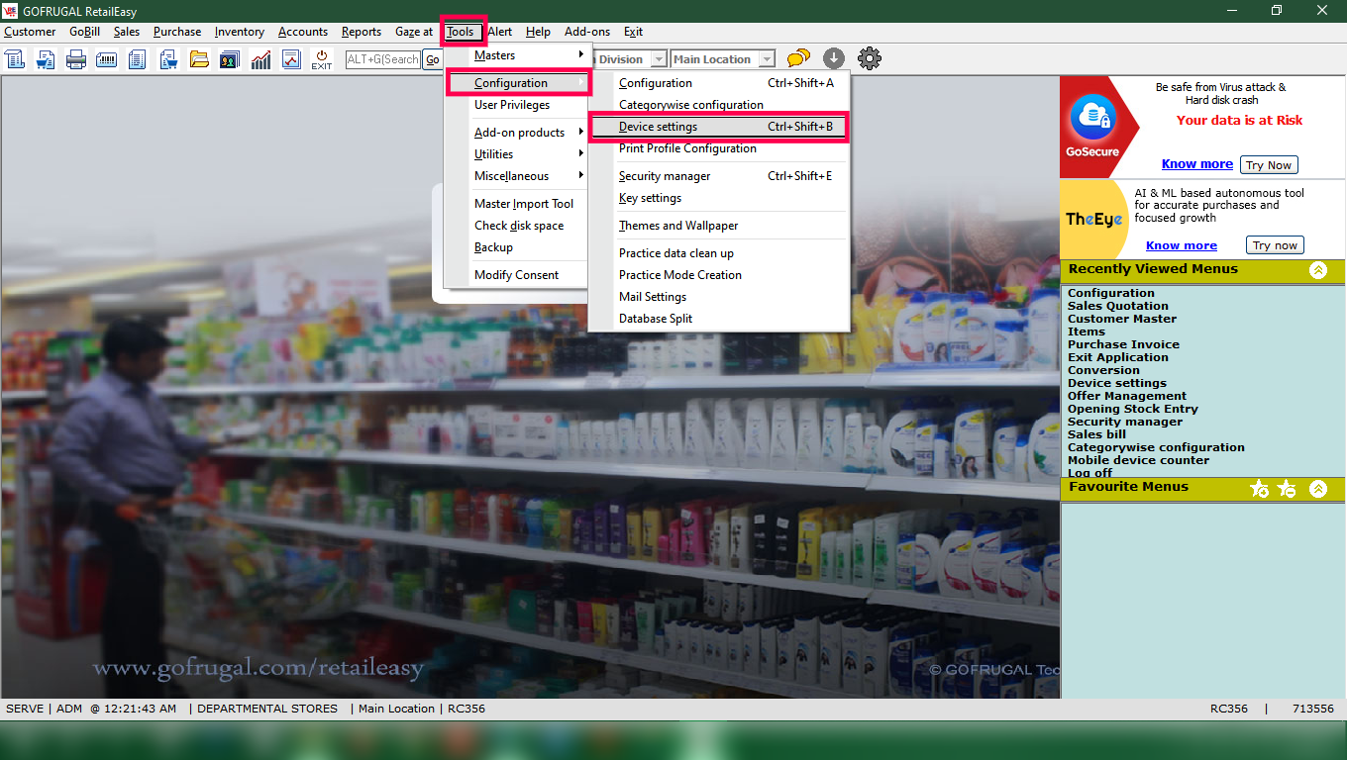Open the Reports menu

pyautogui.click(x=362, y=32)
